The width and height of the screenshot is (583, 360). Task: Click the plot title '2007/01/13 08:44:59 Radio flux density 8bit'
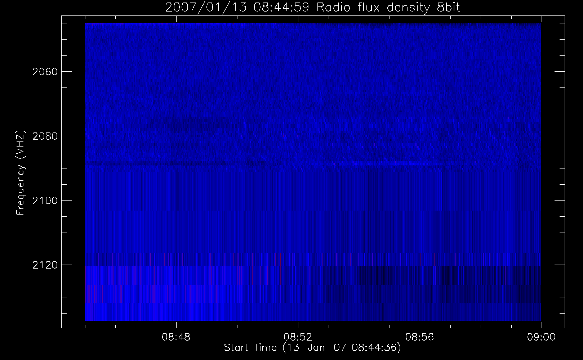tap(313, 7)
